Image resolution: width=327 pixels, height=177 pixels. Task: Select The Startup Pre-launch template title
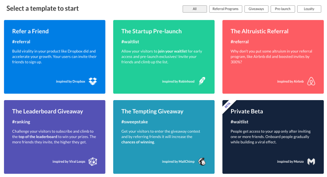pyautogui.click(x=151, y=31)
